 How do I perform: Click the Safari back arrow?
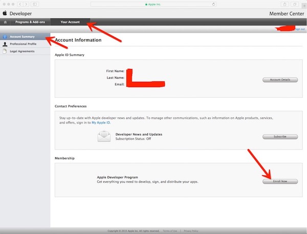[20, 4]
